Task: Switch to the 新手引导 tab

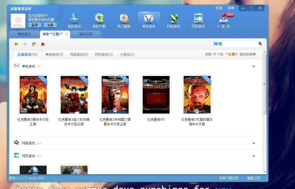Action: (86, 34)
